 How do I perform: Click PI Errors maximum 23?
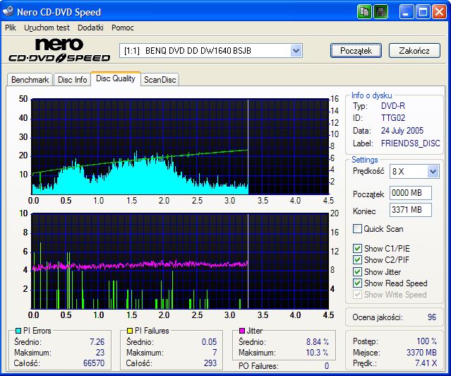pos(100,353)
